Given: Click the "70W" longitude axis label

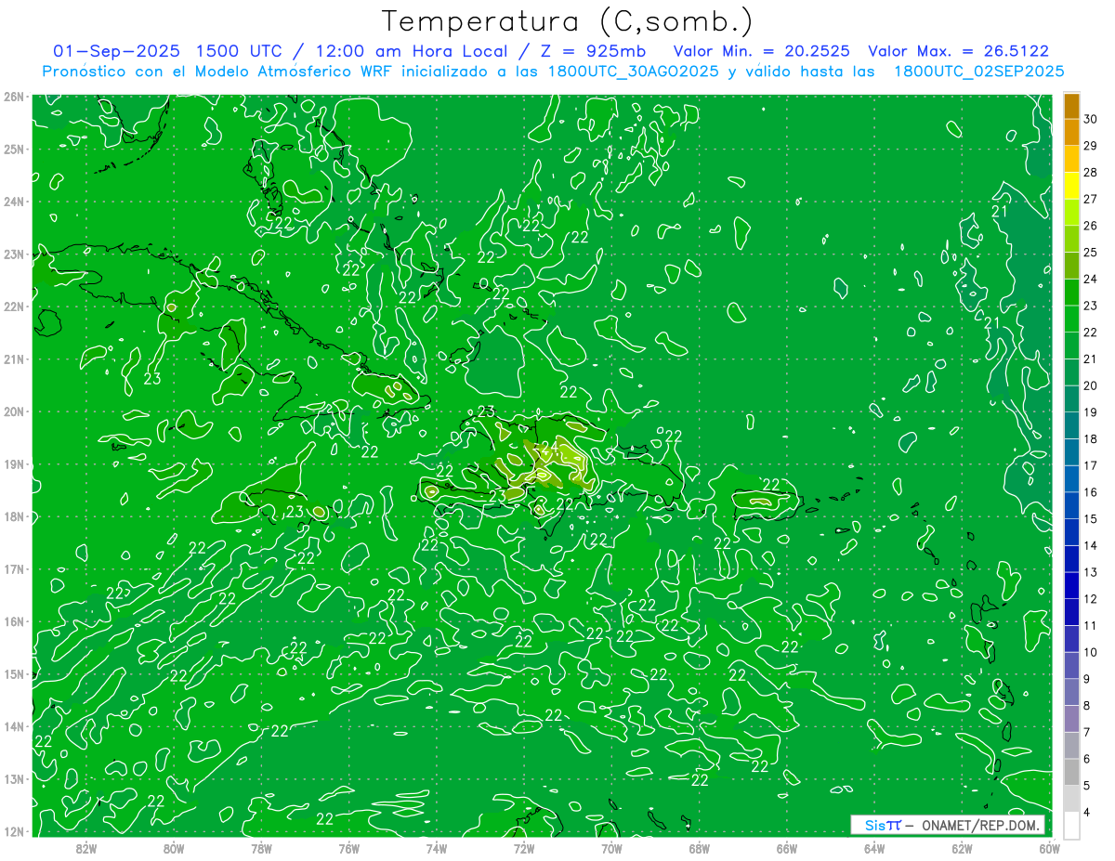Looking at the screenshot, I should (611, 848).
